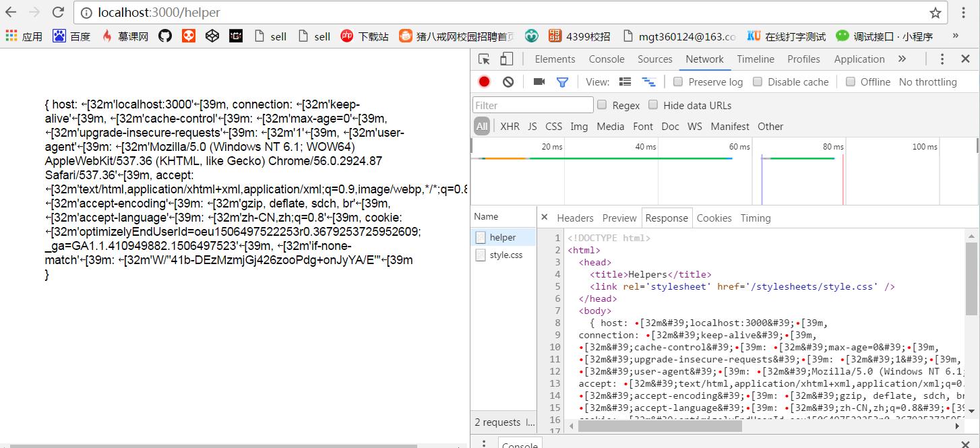Select the helper request row

[x=503, y=237]
